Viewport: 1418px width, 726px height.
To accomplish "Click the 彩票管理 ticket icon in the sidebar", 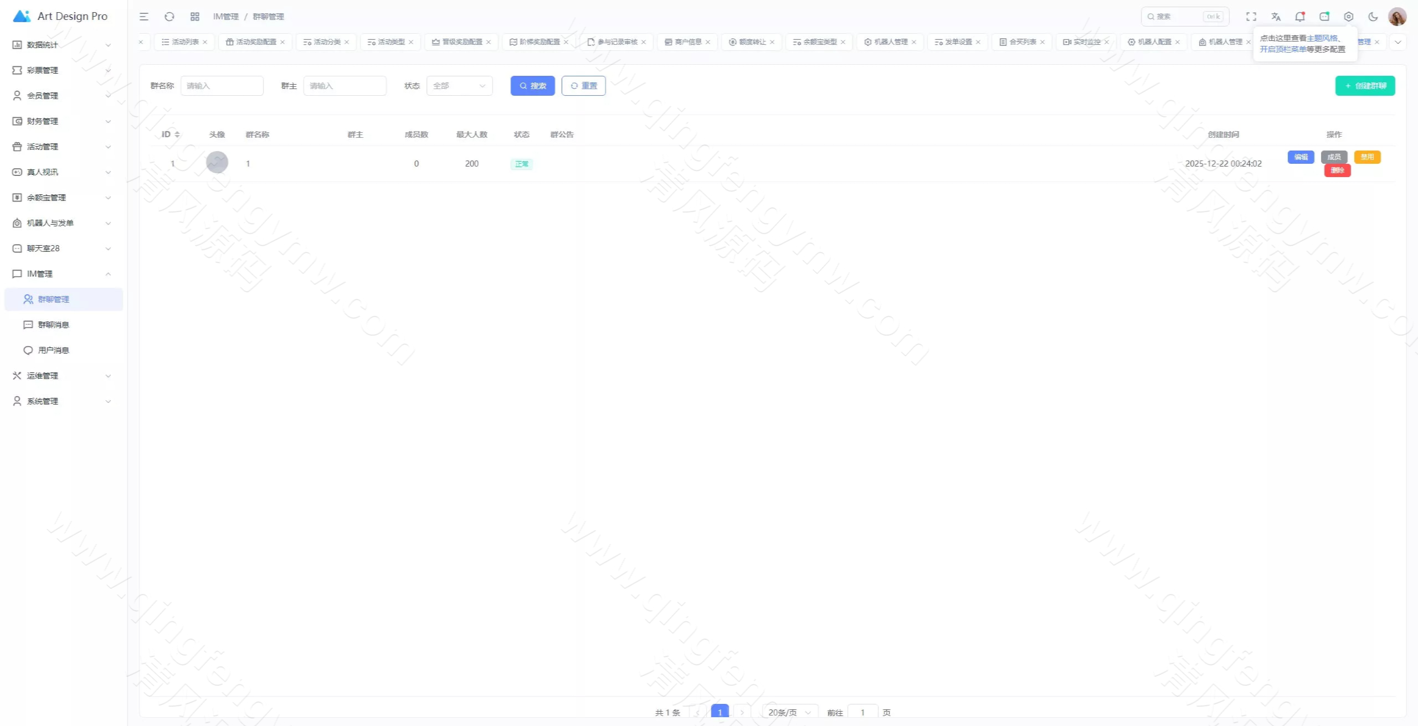I will 17,70.
